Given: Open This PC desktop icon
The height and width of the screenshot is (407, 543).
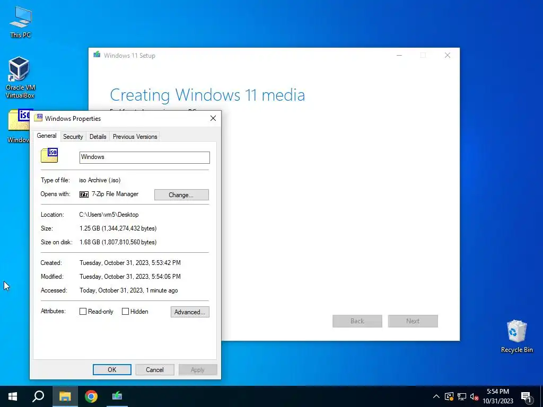Looking at the screenshot, I should coord(21,22).
